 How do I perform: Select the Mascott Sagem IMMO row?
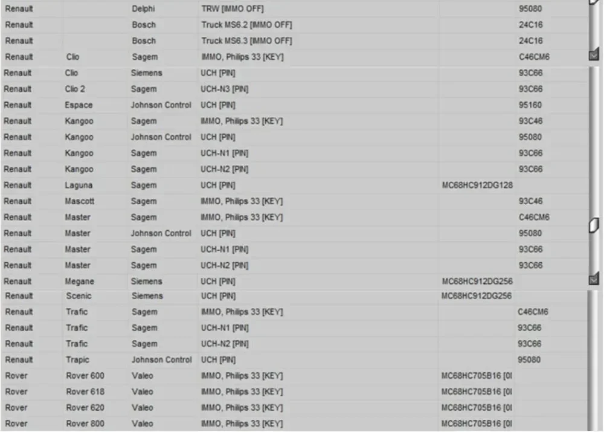pyautogui.click(x=294, y=202)
